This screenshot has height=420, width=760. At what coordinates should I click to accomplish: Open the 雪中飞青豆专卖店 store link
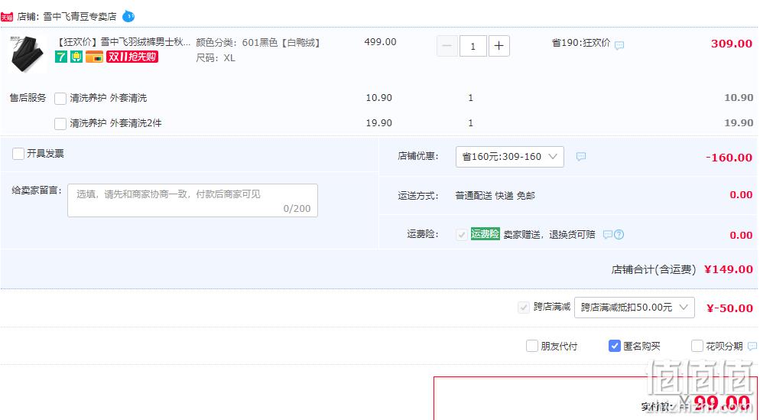tap(80, 17)
